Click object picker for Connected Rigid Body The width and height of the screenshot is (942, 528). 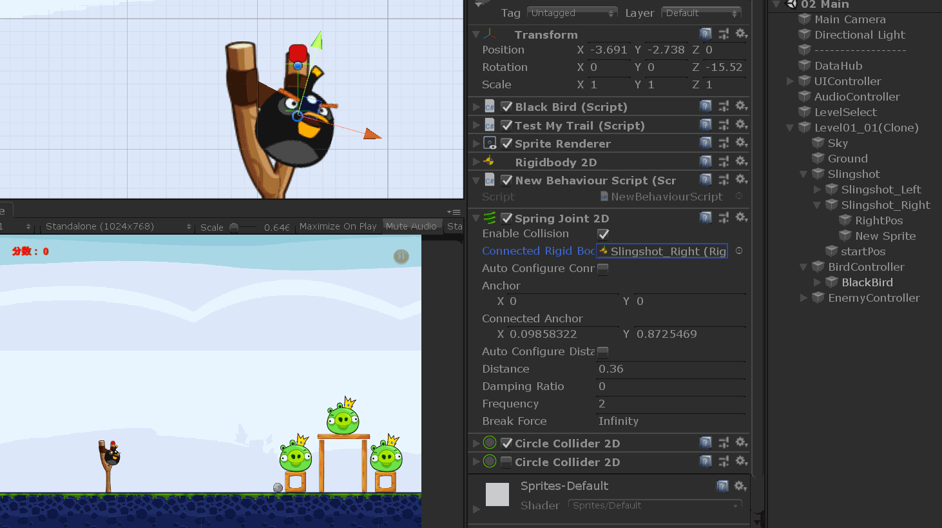[x=739, y=251]
